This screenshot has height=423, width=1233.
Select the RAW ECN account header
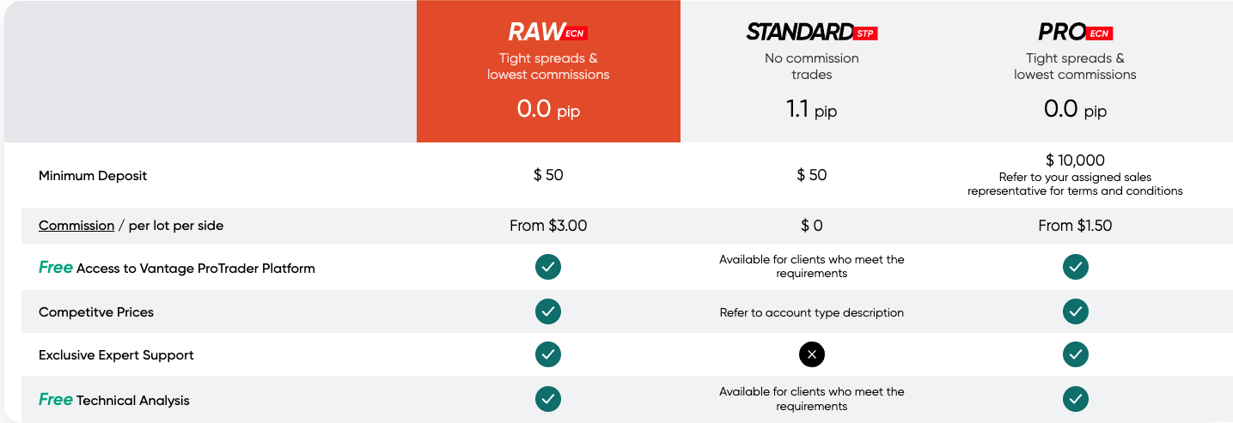548,33
